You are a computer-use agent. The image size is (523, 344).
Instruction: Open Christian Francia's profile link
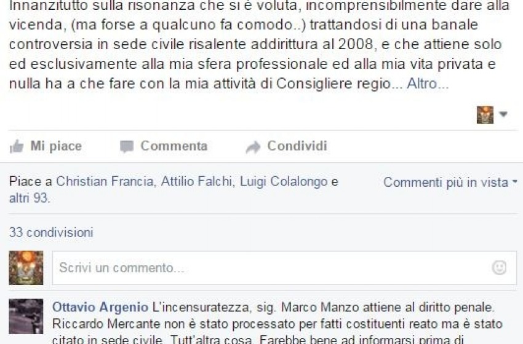coord(105,181)
